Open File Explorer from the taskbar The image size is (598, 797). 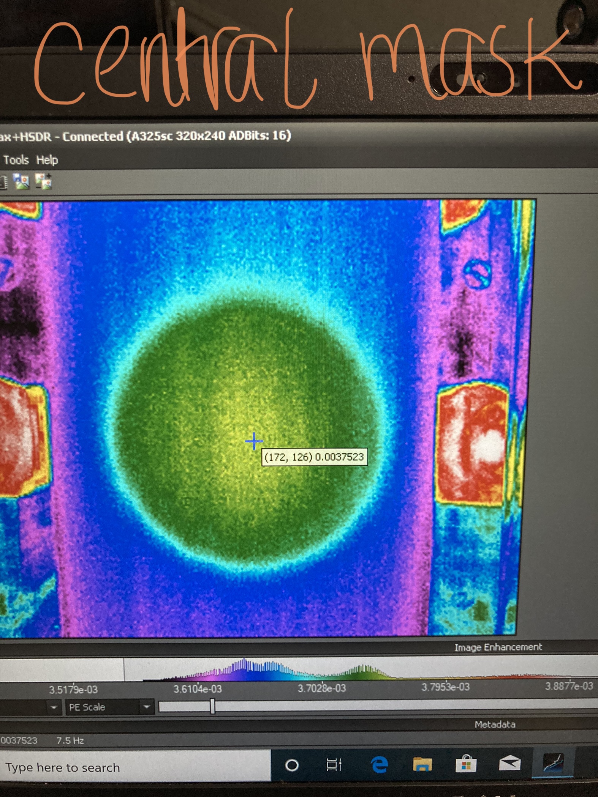coord(423,764)
